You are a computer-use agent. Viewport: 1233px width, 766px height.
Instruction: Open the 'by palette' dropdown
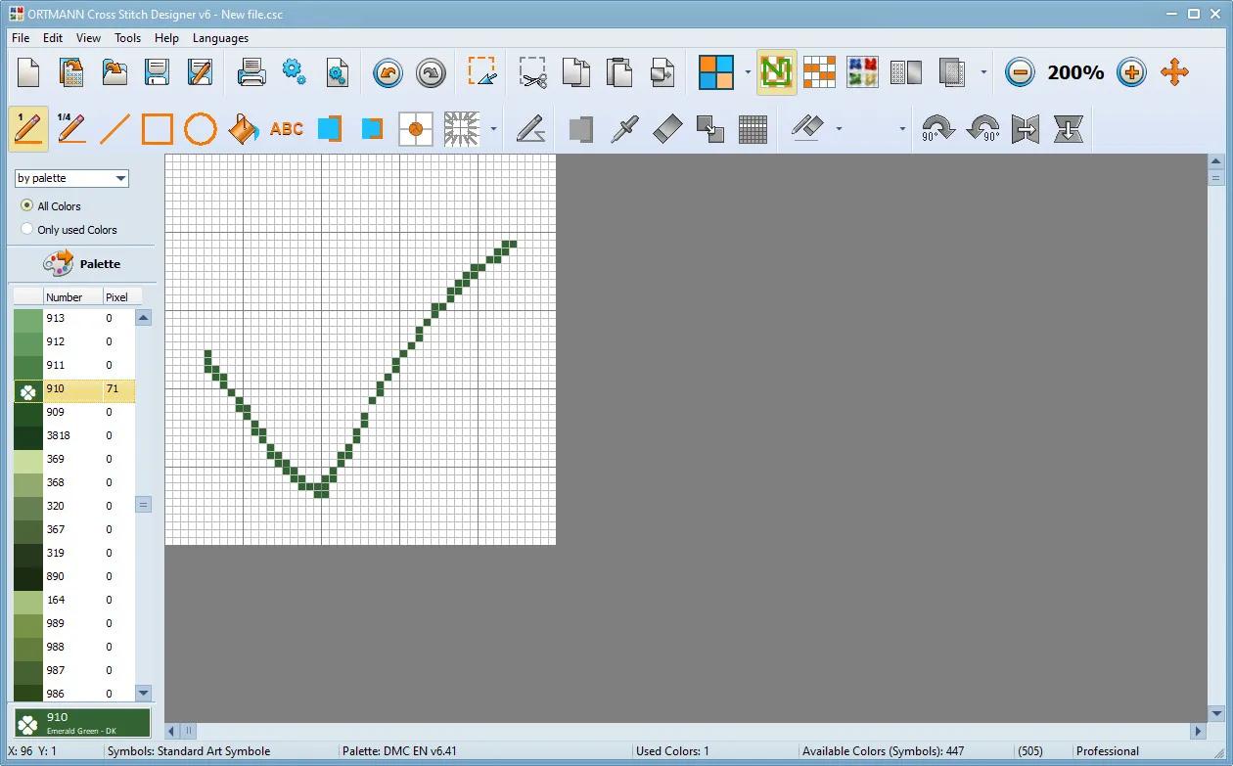(71, 178)
